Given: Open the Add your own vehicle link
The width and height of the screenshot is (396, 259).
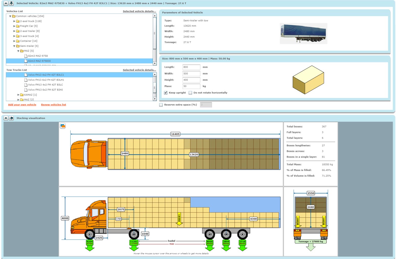Looking at the screenshot, I should click(x=22, y=105).
